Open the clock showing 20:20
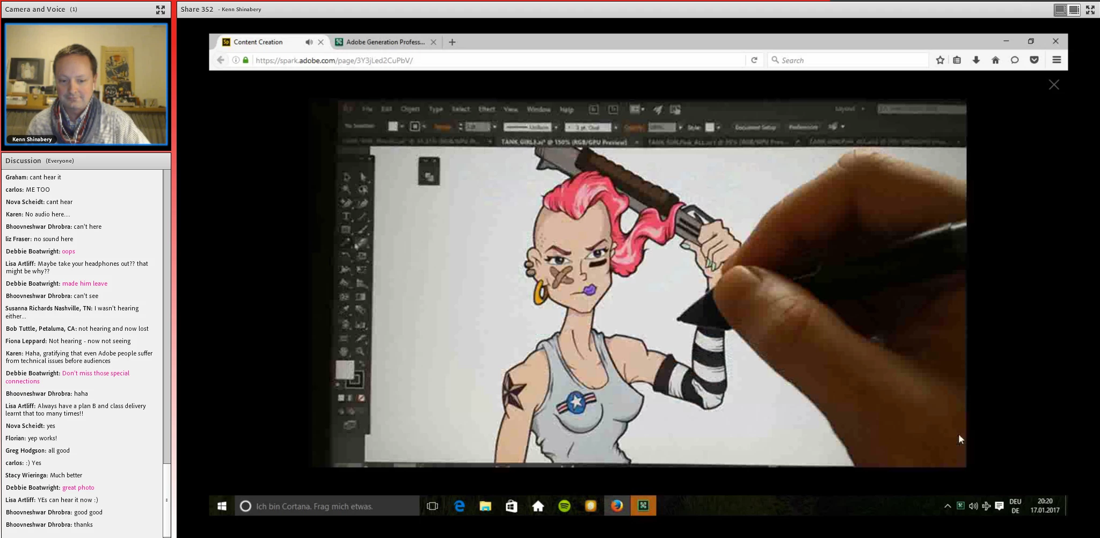The image size is (1100, 538). (1045, 506)
